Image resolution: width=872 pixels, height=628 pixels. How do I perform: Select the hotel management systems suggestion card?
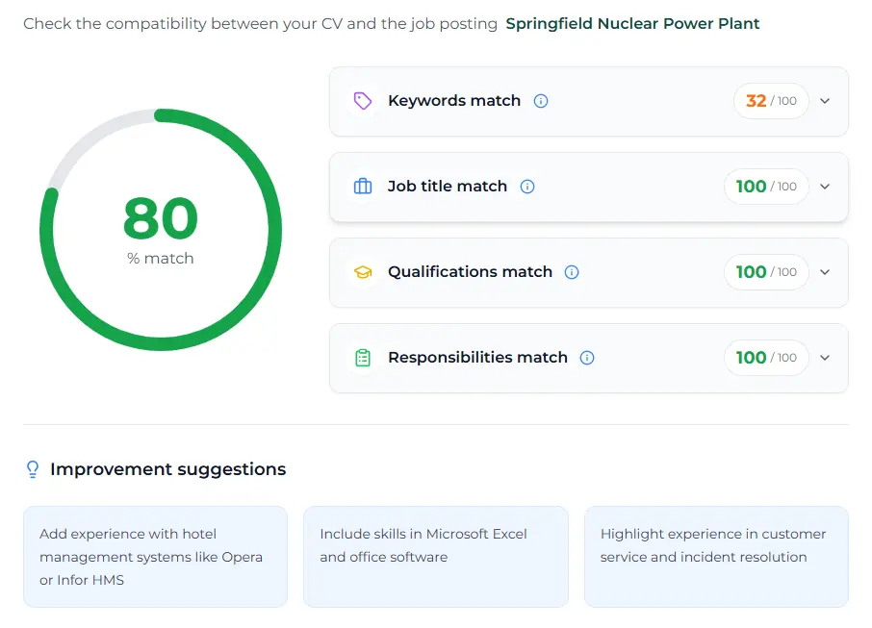[x=156, y=557]
